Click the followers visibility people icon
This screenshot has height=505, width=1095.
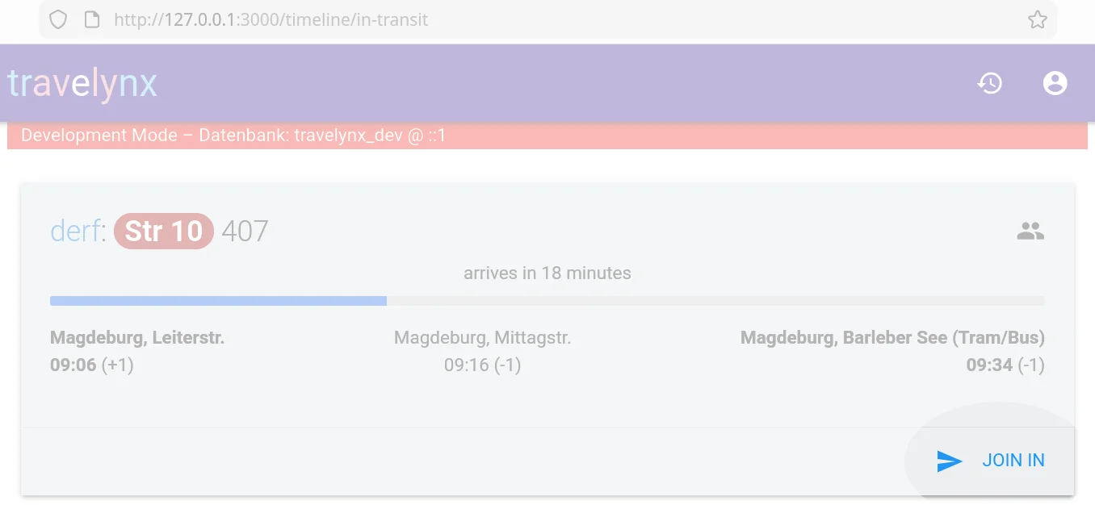(1030, 232)
